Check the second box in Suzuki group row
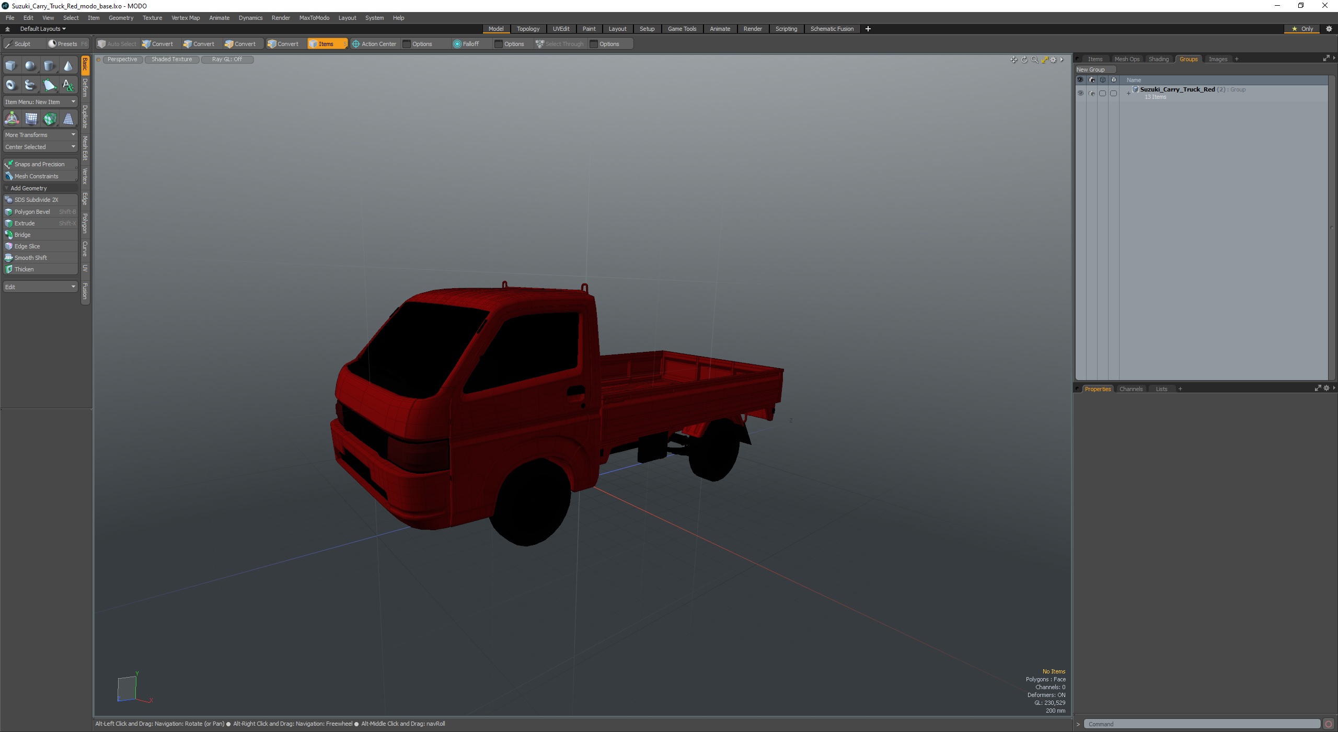The height and width of the screenshot is (732, 1338). point(1113,93)
